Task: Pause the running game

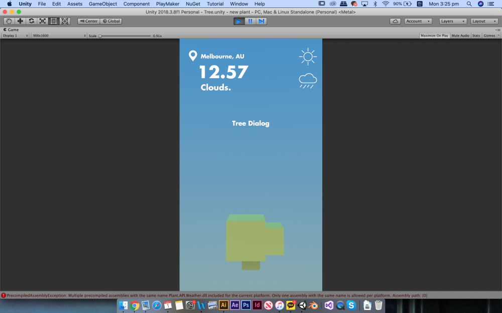Action: click(250, 21)
